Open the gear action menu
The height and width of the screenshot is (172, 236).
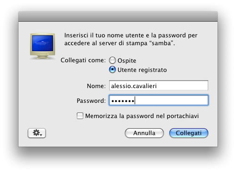tap(37, 133)
